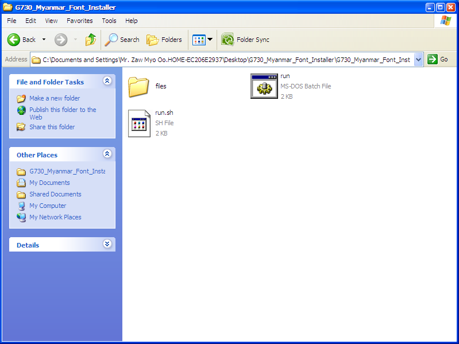The image size is (459, 344).
Task: Collapse the Other Places panel
Action: coord(107,153)
